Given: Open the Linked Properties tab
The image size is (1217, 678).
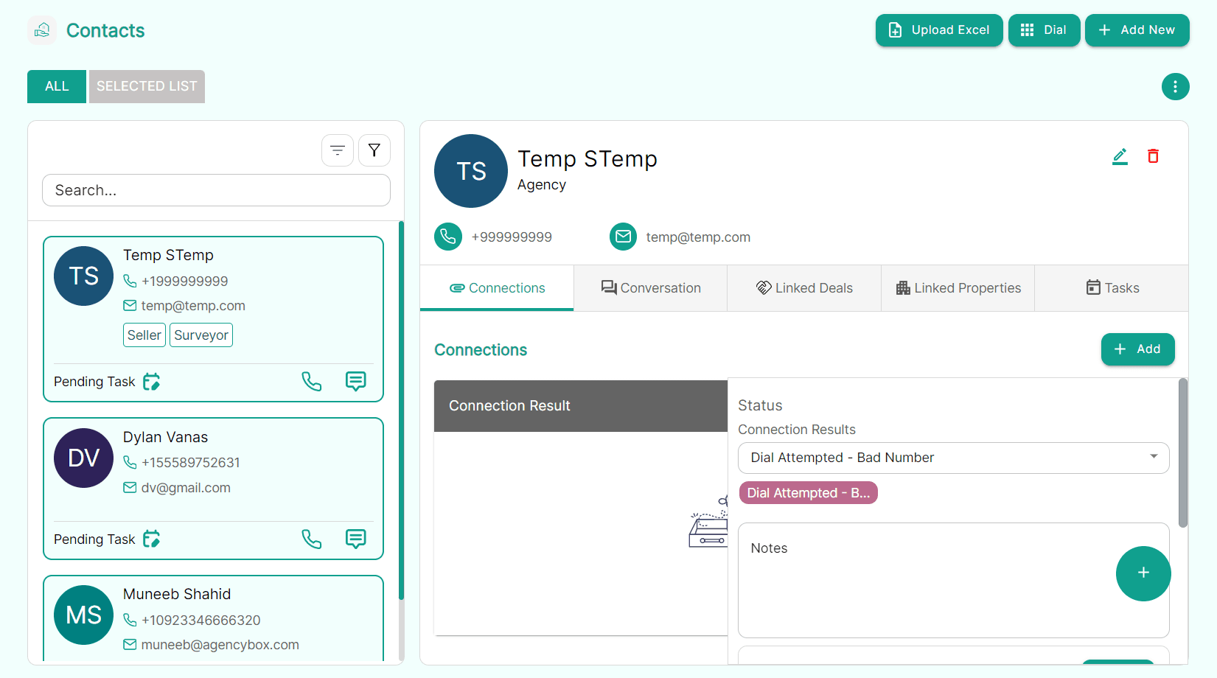Looking at the screenshot, I should [958, 287].
